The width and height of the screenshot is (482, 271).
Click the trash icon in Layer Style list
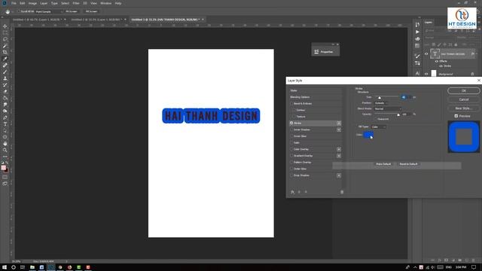[342, 192]
